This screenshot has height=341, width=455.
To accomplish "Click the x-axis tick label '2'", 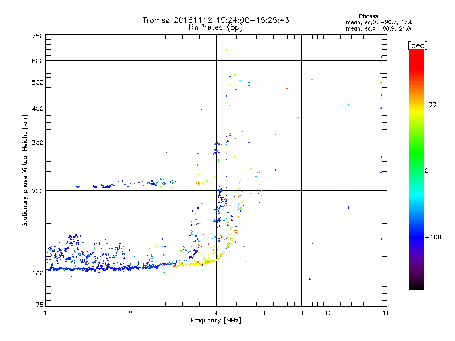I will [131, 313].
